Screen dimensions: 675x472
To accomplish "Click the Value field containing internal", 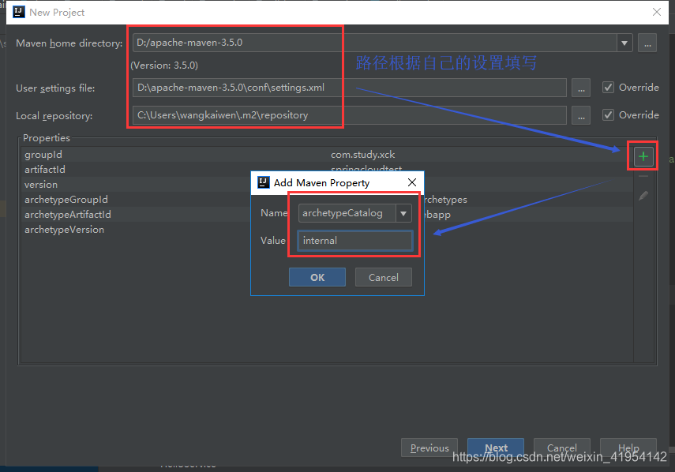I will pos(354,241).
